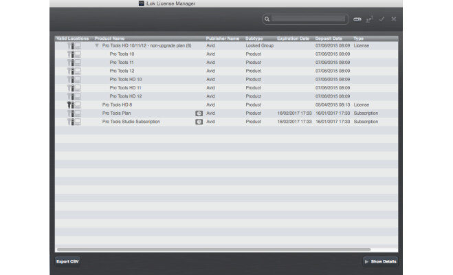
Task: Click the show license groups icon
Action: pyautogui.click(x=369, y=19)
